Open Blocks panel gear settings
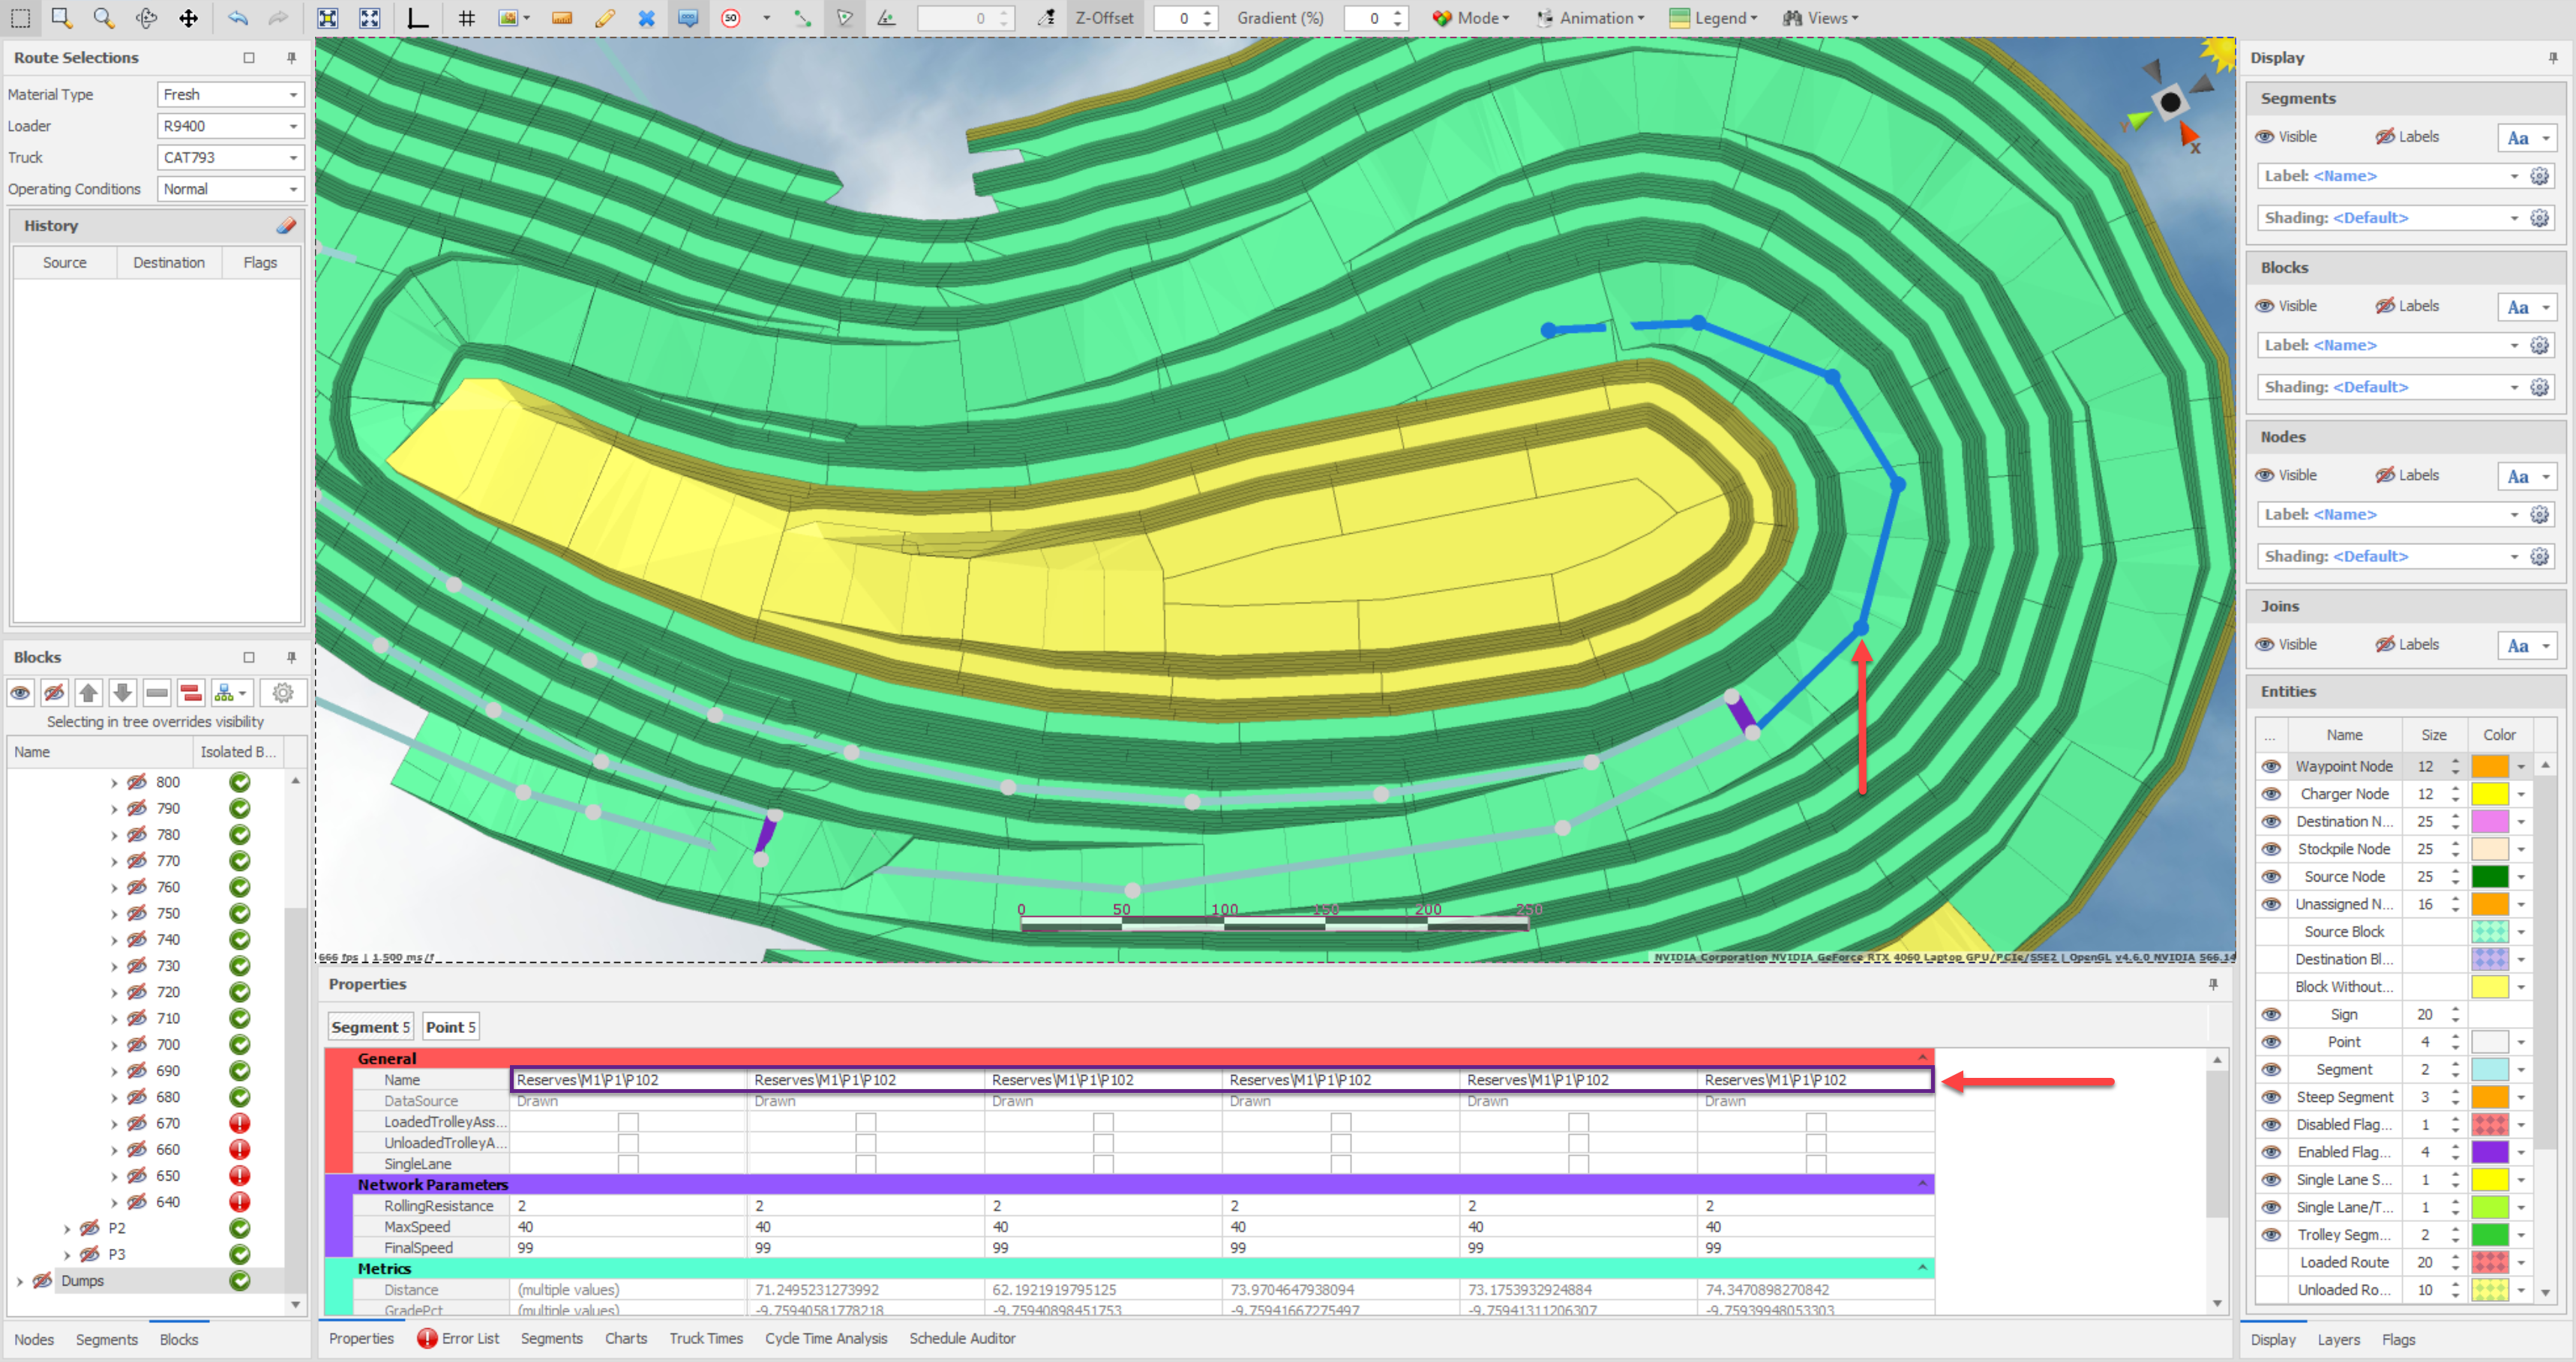The image size is (2576, 1362). tap(283, 693)
